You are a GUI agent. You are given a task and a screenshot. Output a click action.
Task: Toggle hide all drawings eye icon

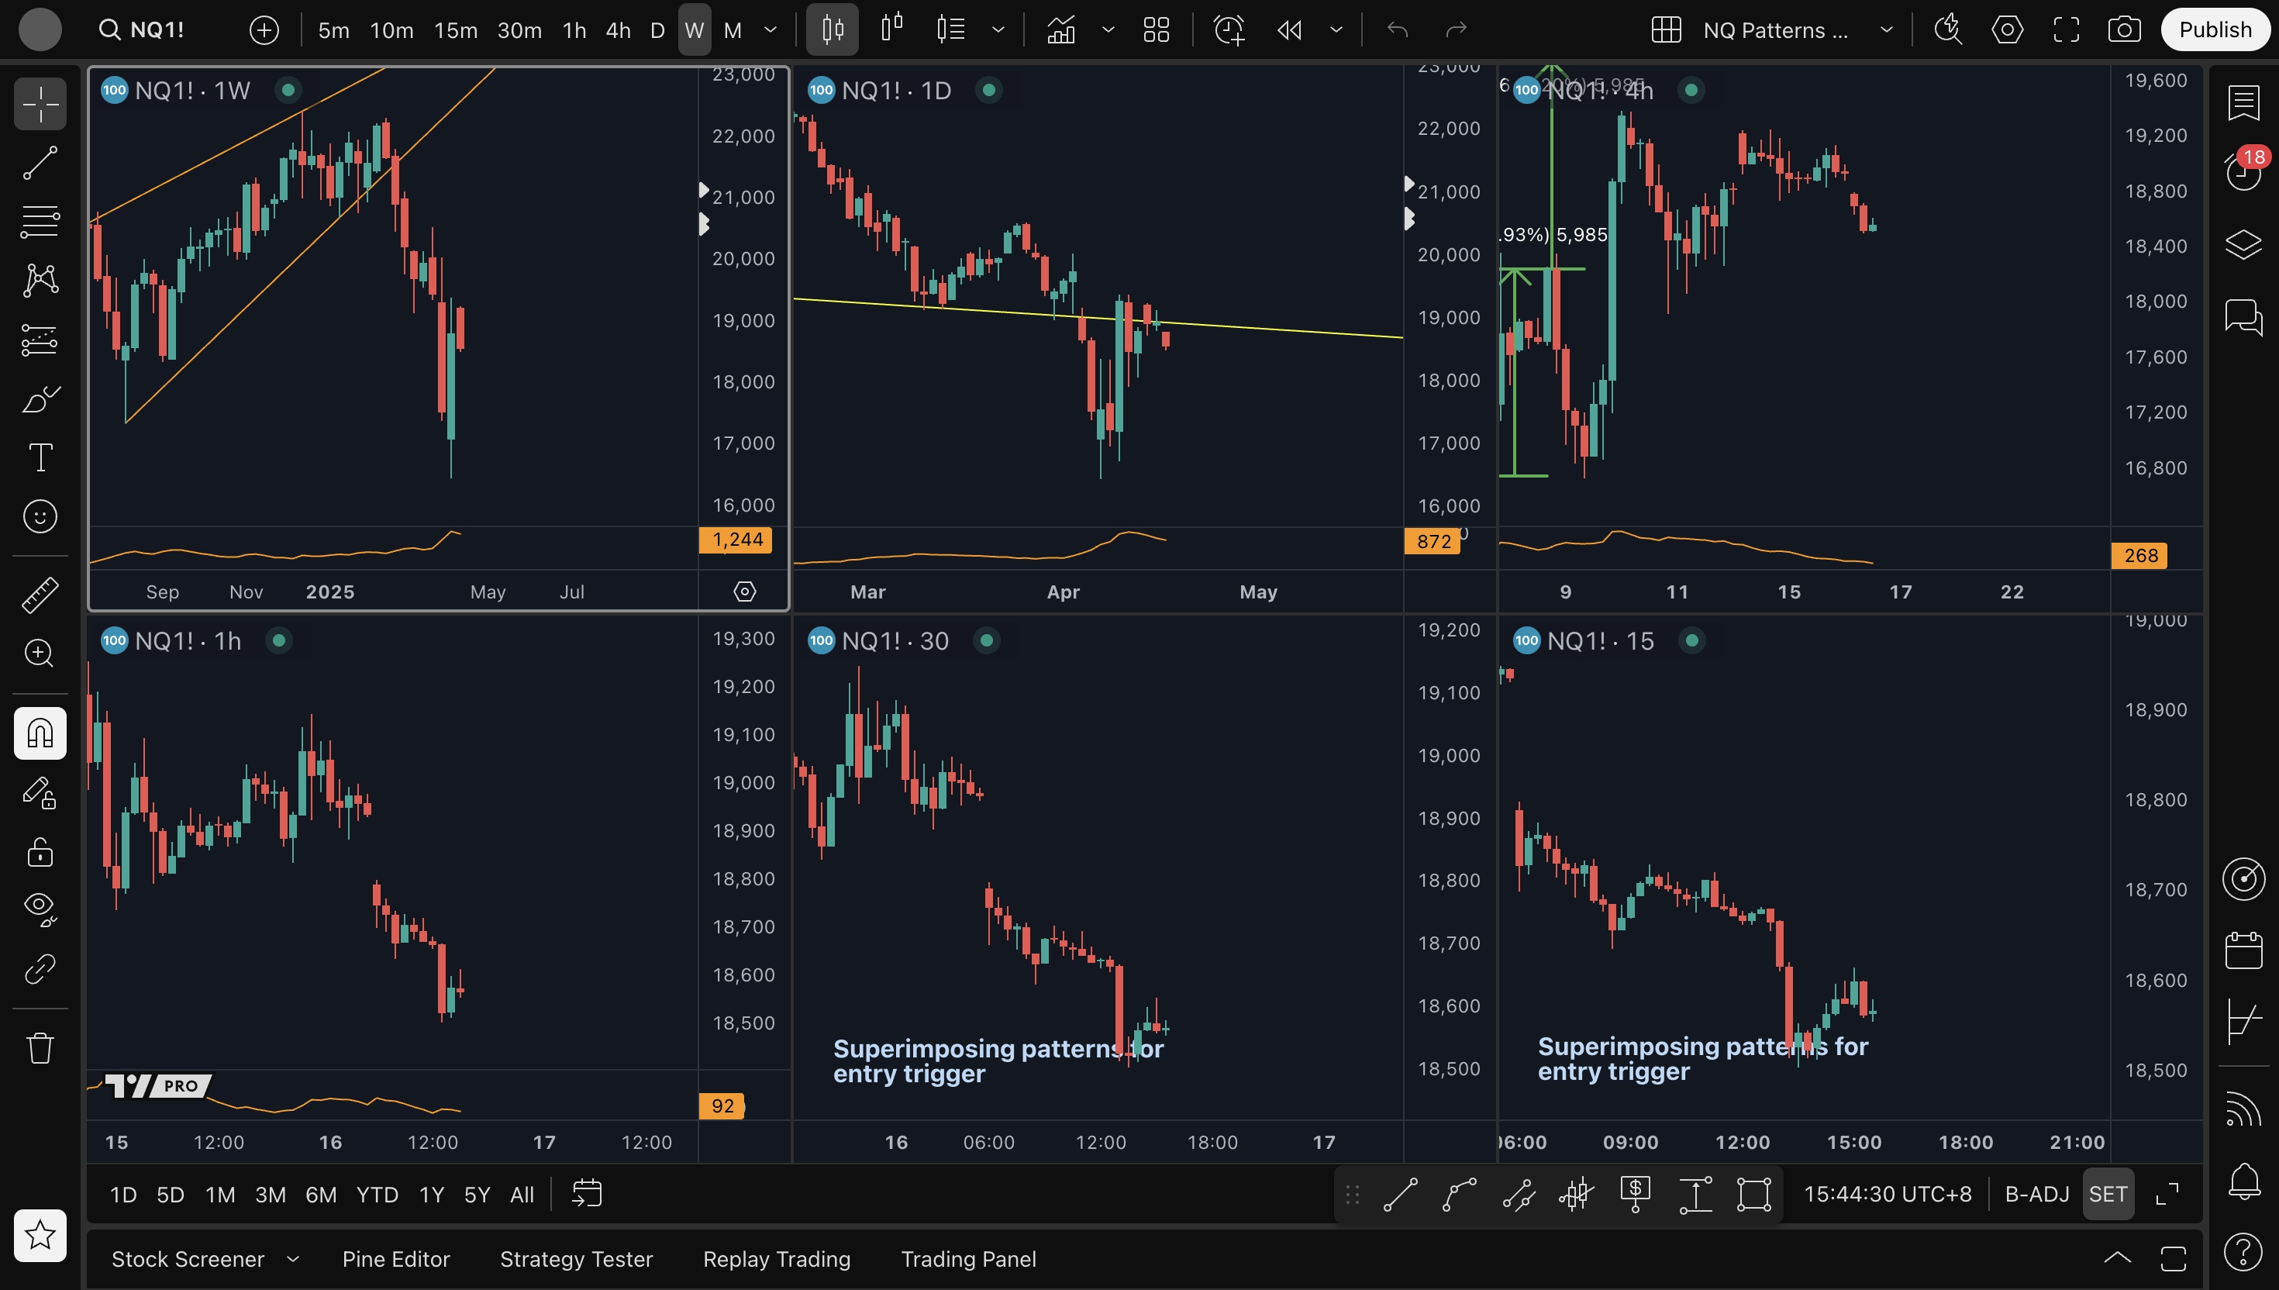(40, 907)
